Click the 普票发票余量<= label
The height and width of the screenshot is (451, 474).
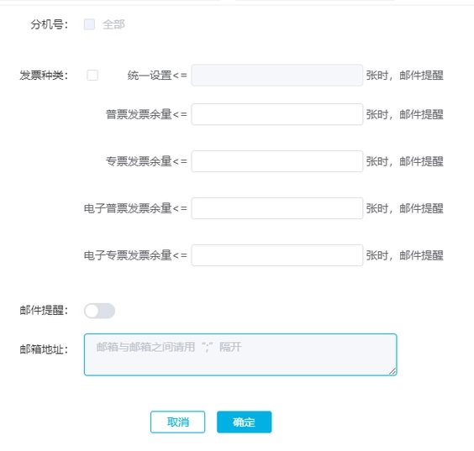point(146,114)
